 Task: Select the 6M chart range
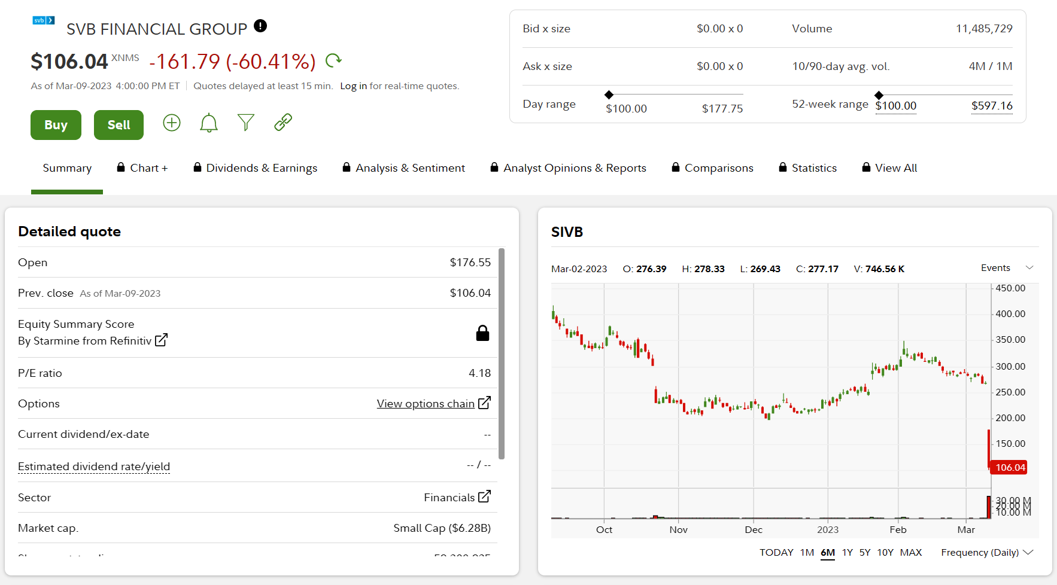[x=828, y=552]
